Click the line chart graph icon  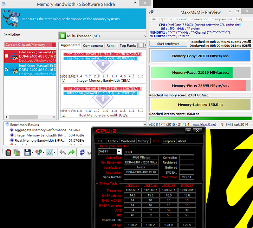[x=50, y=152]
